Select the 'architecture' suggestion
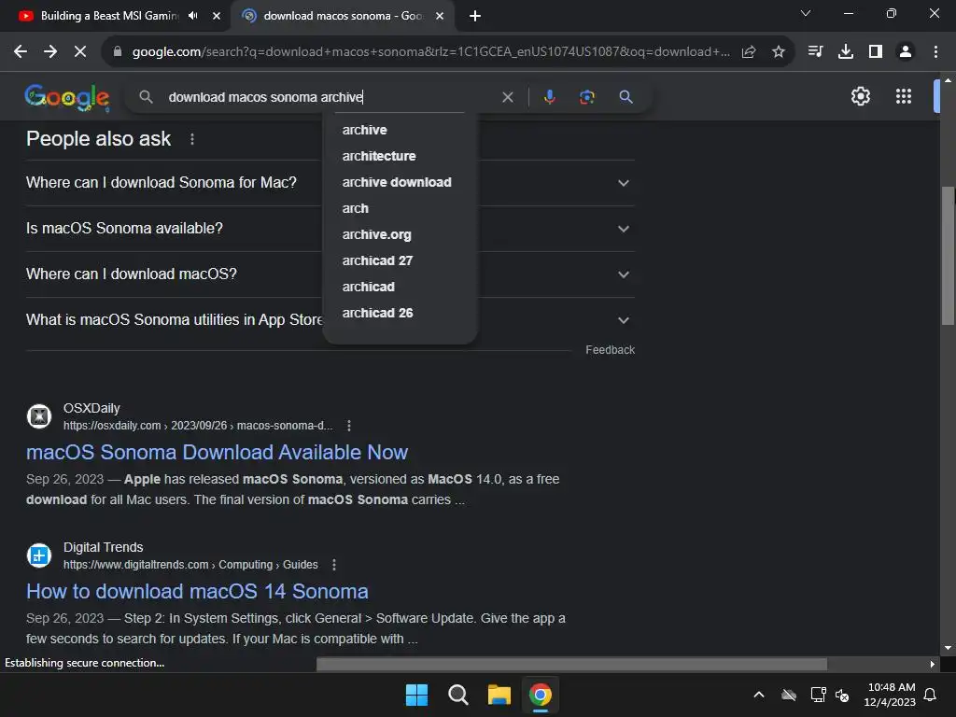Image resolution: width=956 pixels, height=717 pixels. tap(400, 156)
